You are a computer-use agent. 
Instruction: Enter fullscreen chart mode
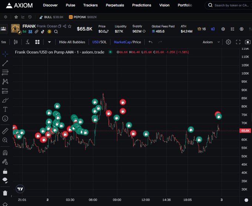(238, 42)
